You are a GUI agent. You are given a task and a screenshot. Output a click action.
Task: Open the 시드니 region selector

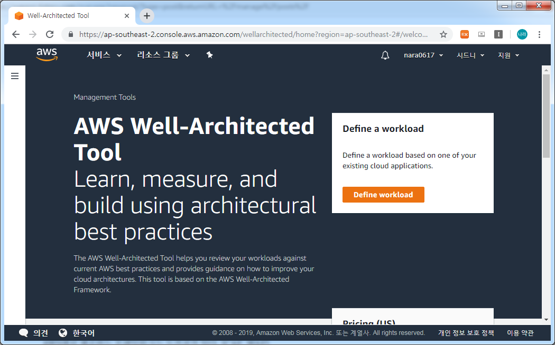[470, 55]
